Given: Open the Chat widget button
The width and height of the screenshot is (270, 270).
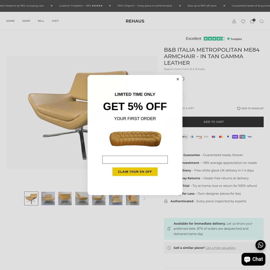Looking at the screenshot, I should (x=253, y=259).
